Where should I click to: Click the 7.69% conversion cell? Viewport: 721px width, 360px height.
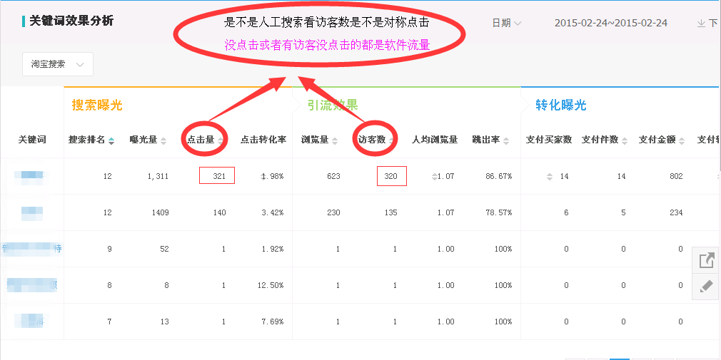[273, 322]
